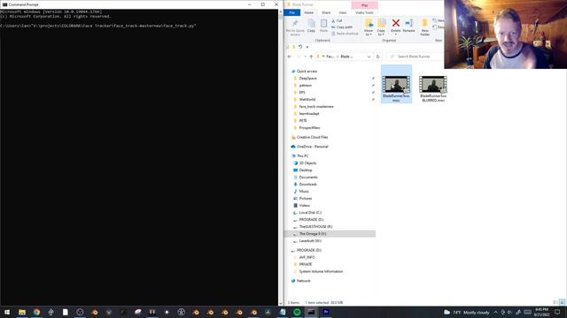567x318 pixels.
Task: Click the Search Blade Runner field
Action: (x=415, y=57)
